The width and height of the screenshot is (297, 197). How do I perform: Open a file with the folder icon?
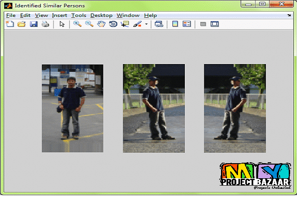[21, 24]
